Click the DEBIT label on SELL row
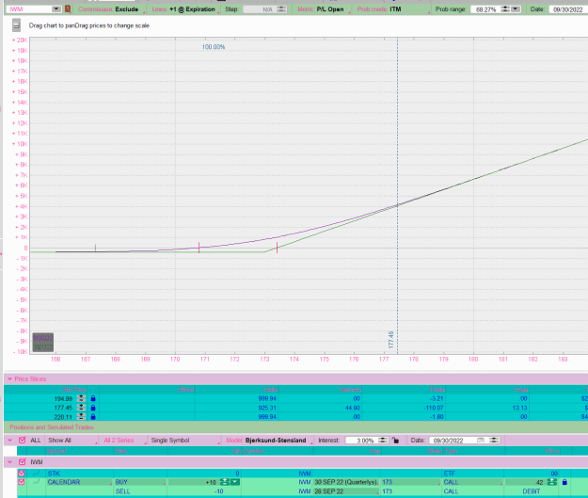This screenshot has height=498, width=588. click(532, 491)
